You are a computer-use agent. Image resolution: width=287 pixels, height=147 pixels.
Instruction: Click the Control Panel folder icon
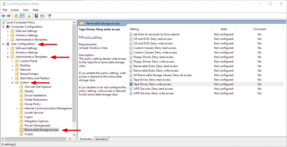(17, 61)
